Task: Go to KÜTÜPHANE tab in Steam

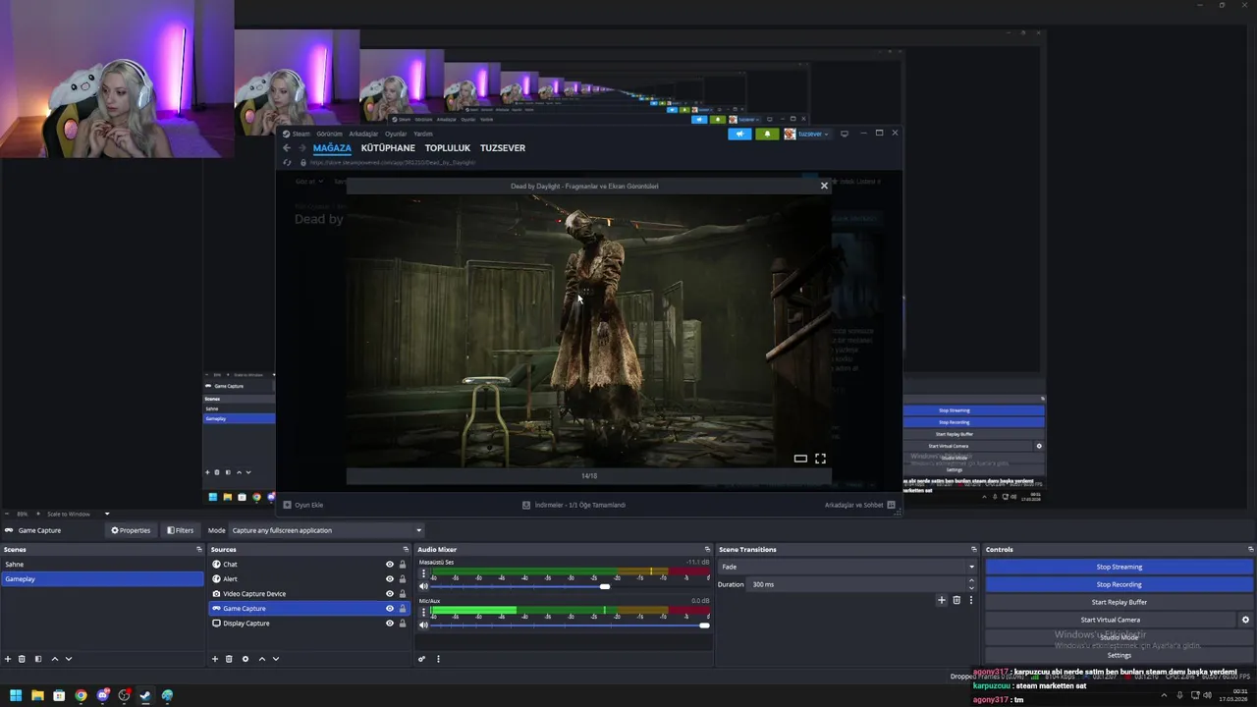Action: 388,148
